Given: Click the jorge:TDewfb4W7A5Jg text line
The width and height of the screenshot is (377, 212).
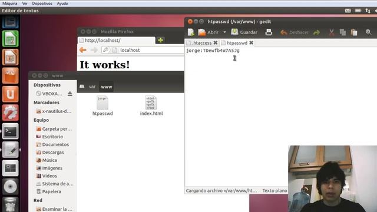Looking at the screenshot, I should 213,51.
